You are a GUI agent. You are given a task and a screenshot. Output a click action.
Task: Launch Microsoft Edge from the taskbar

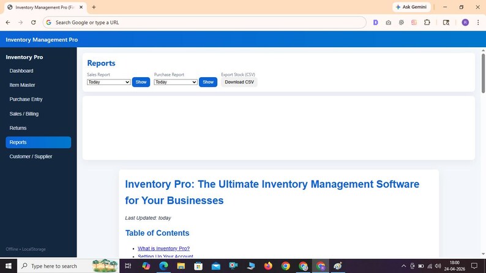163,266
